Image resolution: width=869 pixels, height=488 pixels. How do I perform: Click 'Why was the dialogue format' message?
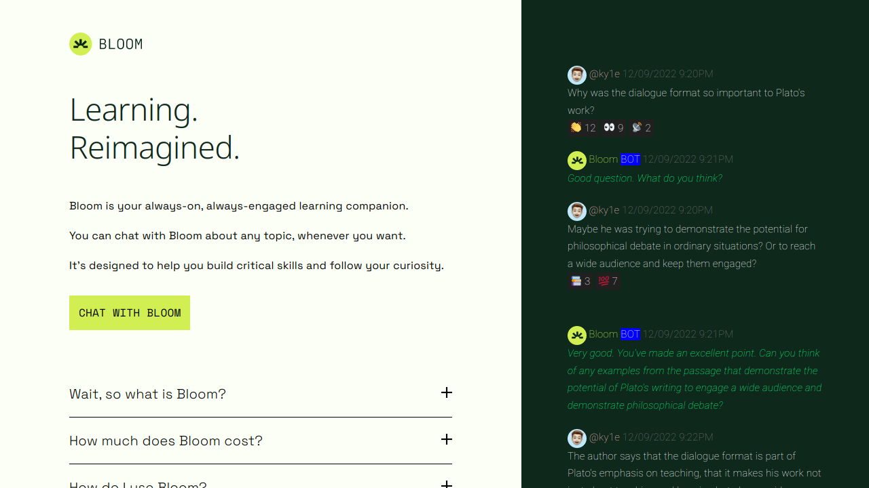click(686, 102)
